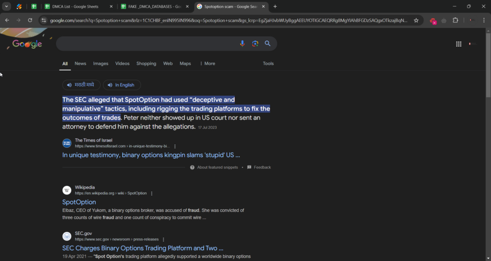Open the pinned green Sheets tab
The width and height of the screenshot is (491, 261).
[34, 6]
